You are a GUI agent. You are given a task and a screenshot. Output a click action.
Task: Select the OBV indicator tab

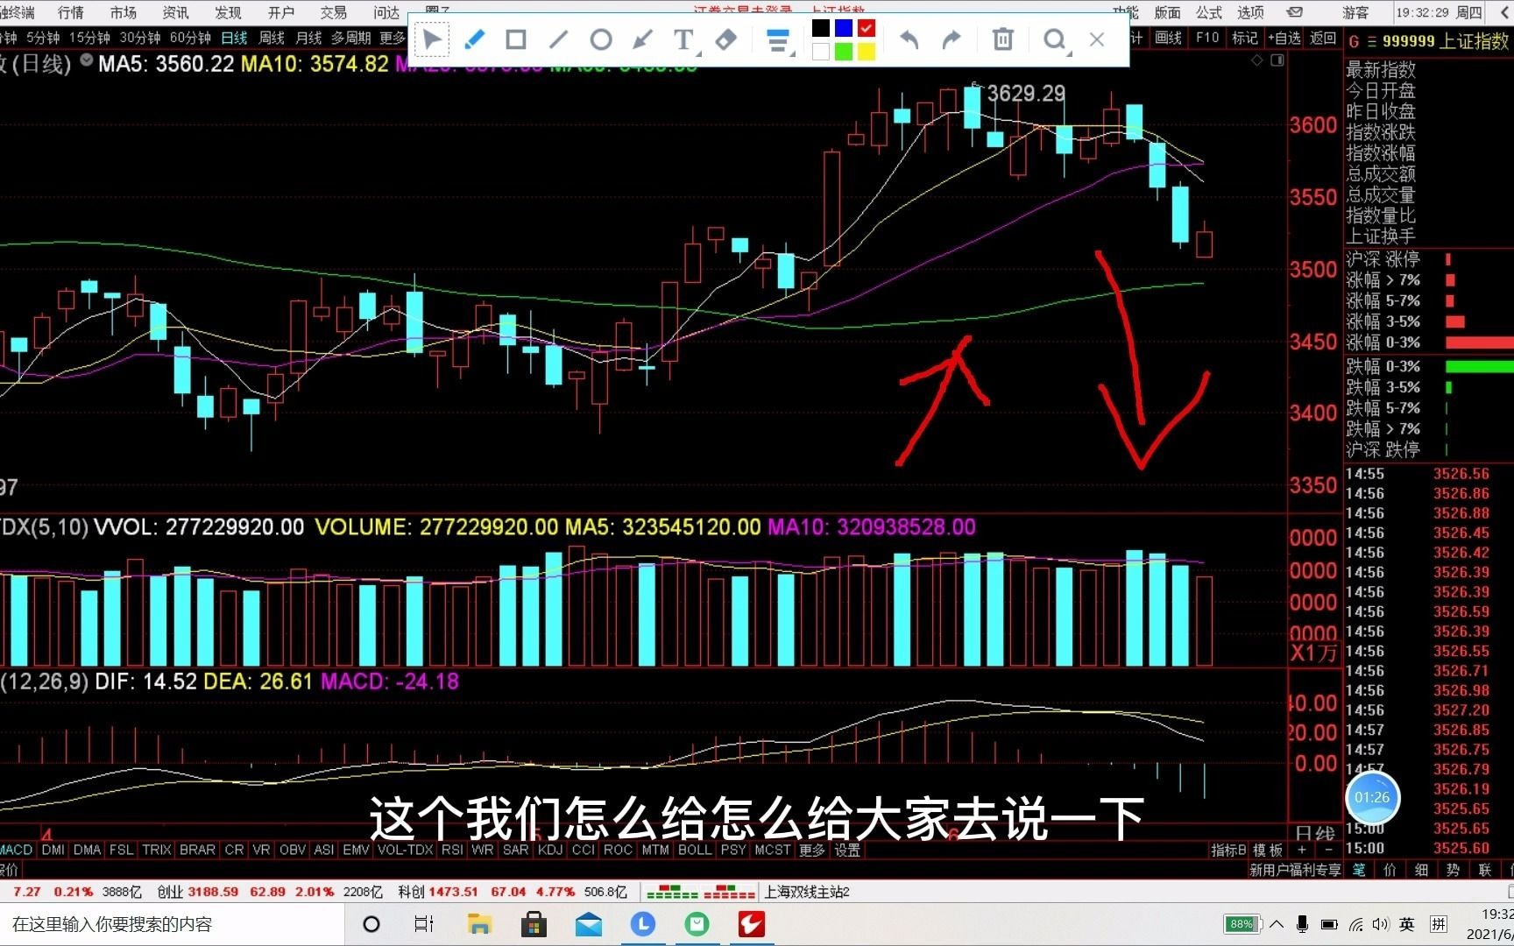pos(293,850)
